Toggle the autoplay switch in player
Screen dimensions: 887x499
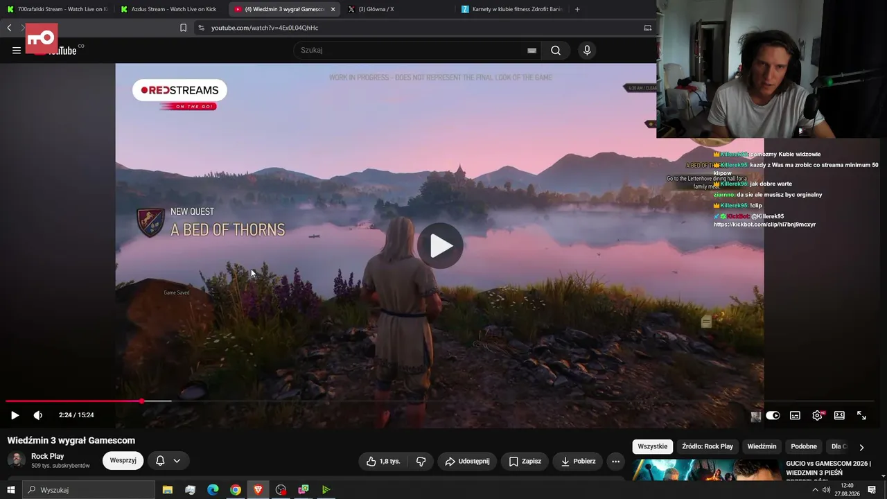tap(773, 415)
